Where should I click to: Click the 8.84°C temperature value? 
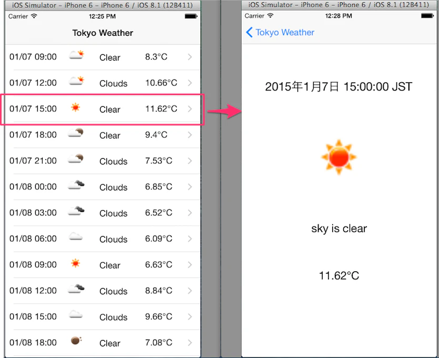pyautogui.click(x=159, y=291)
